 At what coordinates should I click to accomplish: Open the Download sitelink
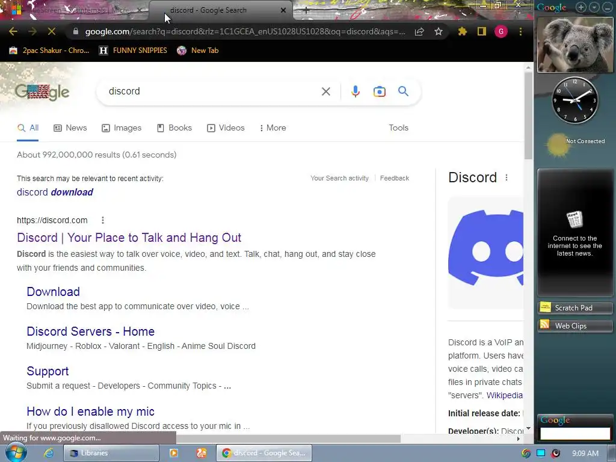(x=53, y=292)
